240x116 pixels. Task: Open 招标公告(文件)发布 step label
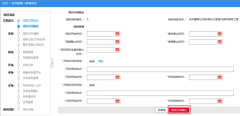click(34, 39)
